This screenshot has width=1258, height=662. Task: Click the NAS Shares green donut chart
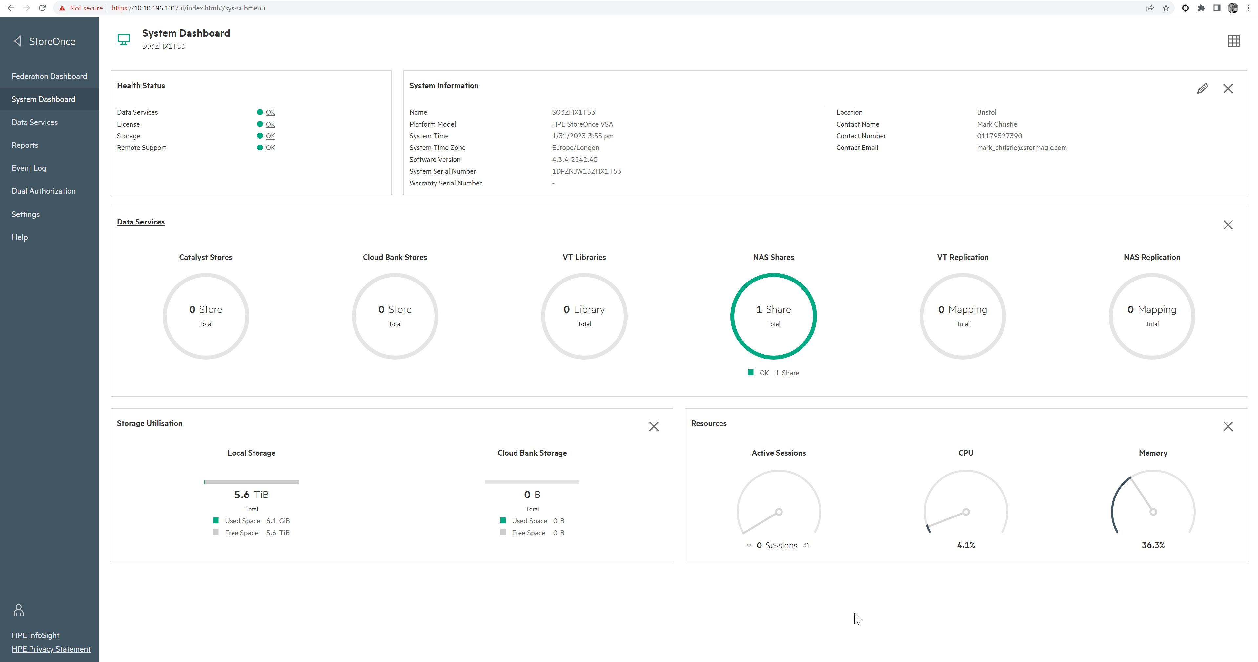(774, 316)
